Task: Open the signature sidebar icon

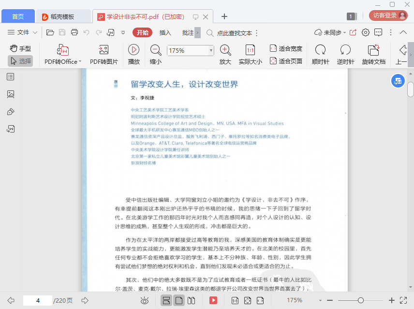Action: [11, 129]
